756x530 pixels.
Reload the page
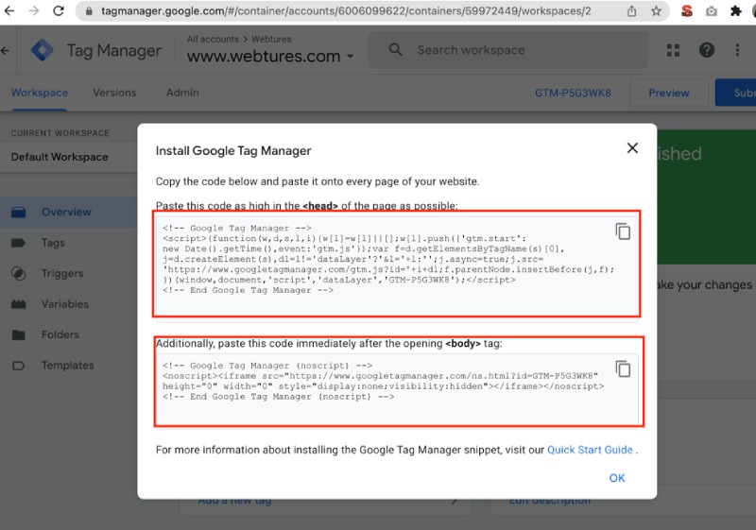click(59, 11)
